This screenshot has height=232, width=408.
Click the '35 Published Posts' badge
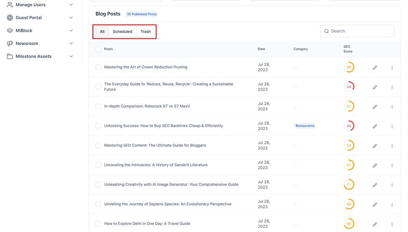pos(141,14)
